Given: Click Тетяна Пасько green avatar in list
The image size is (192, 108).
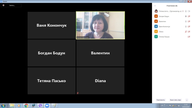Looking at the screenshot, I should coord(156,37).
